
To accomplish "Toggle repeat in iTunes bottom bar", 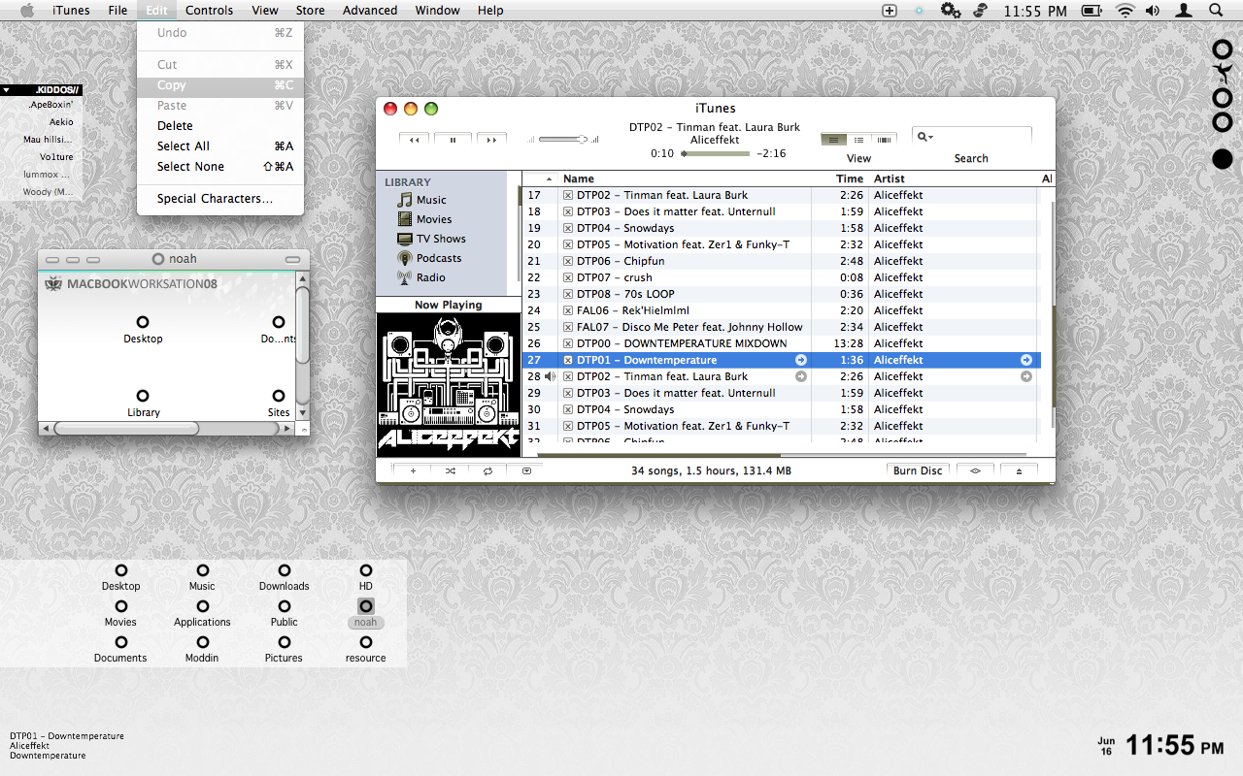I will click(487, 470).
